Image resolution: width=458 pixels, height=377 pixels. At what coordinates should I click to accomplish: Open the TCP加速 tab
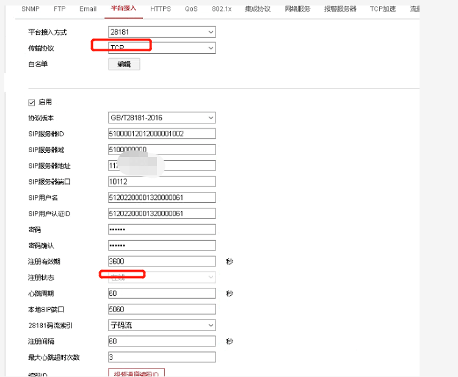[383, 9]
